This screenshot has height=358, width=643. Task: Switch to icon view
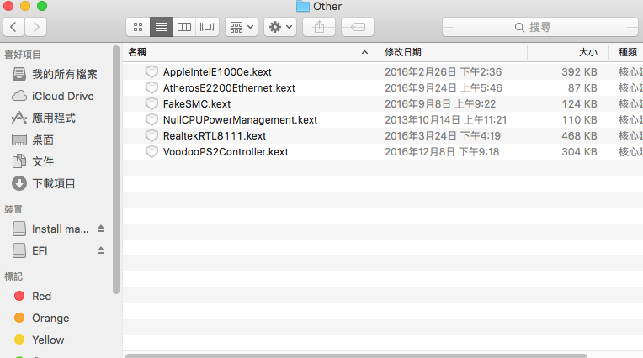point(138,27)
